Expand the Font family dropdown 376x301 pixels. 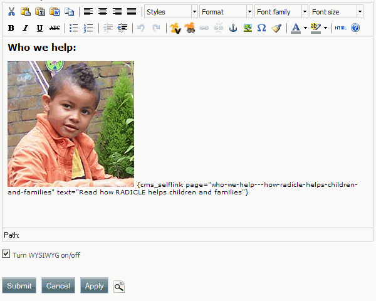click(304, 12)
